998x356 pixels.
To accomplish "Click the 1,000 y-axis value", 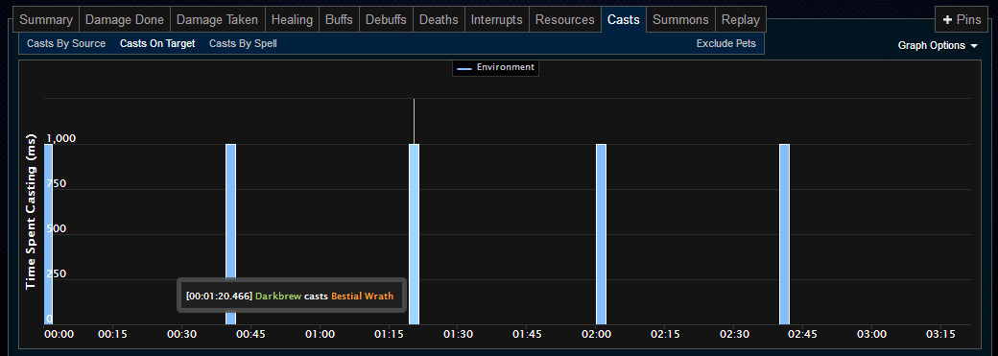I will point(61,138).
